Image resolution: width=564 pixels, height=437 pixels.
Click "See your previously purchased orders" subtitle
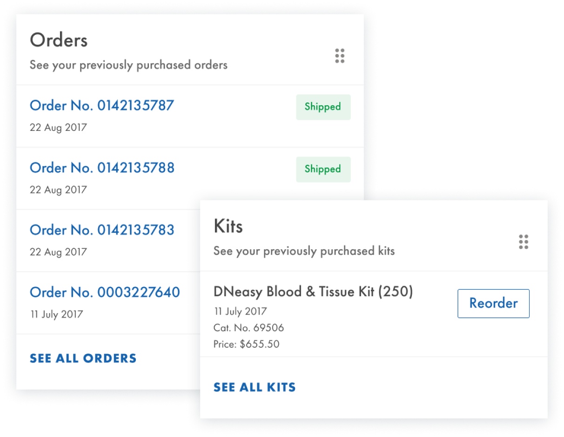point(128,65)
